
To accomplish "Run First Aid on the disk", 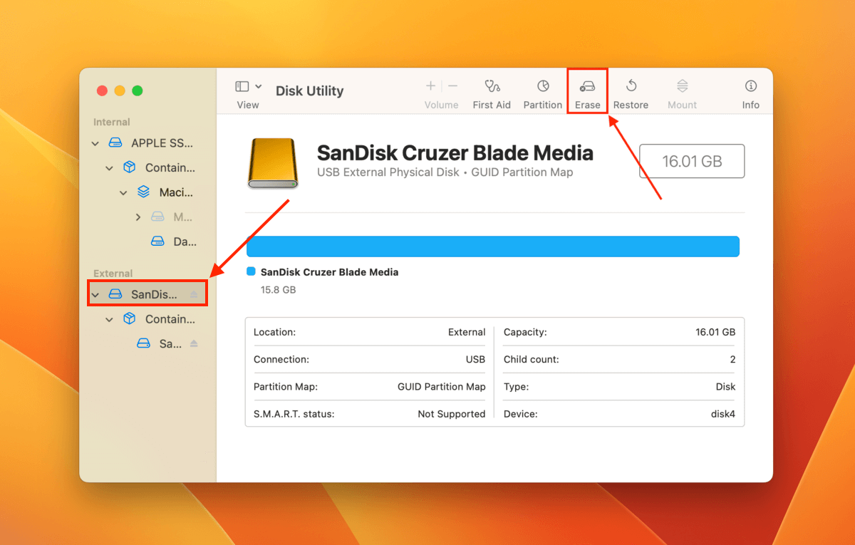I will [492, 93].
